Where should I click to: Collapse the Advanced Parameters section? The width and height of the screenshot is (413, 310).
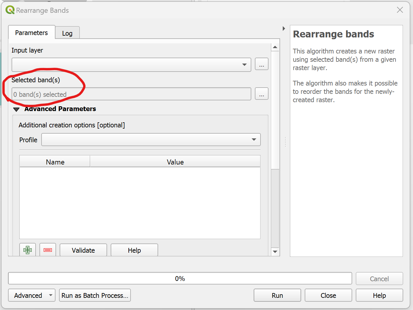(x=16, y=109)
